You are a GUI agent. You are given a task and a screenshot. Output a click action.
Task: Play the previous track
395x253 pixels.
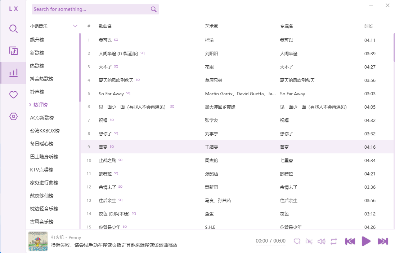tap(350, 241)
